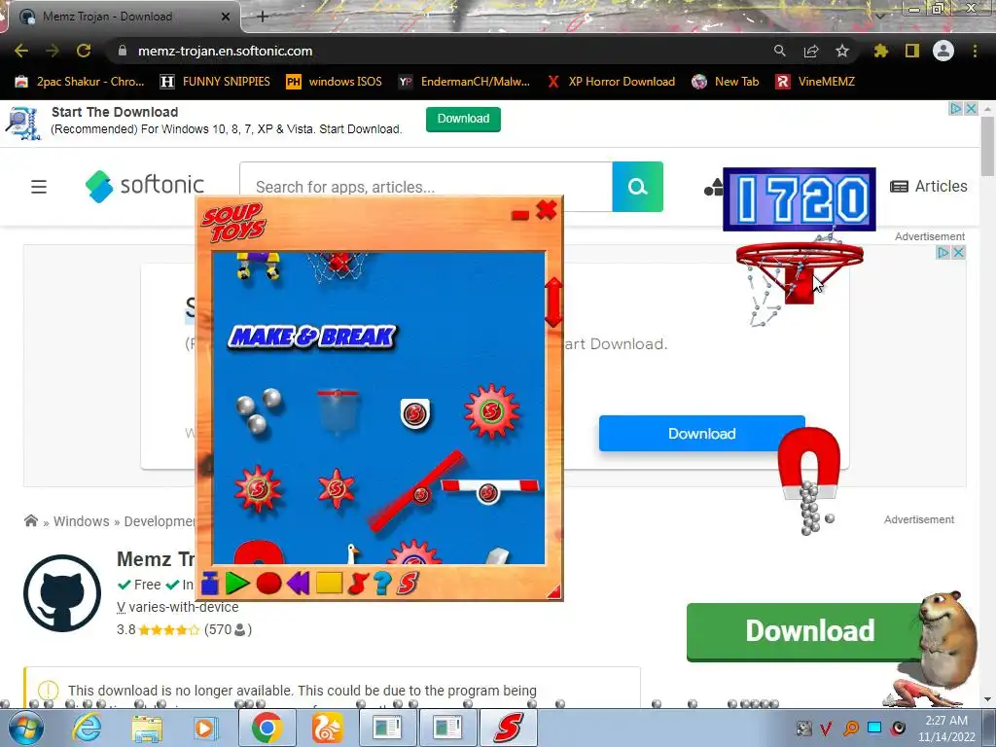Click the blue Download ad button
996x747 pixels.
pyautogui.click(x=702, y=433)
